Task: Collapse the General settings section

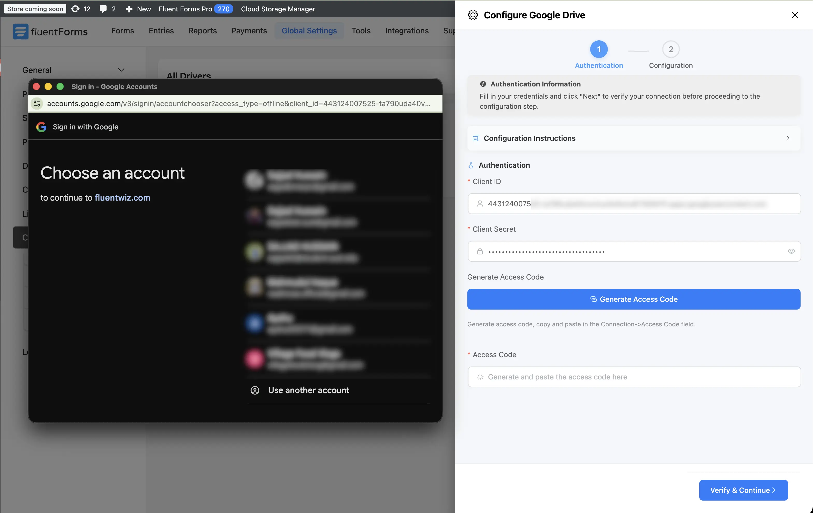Action: pos(121,70)
